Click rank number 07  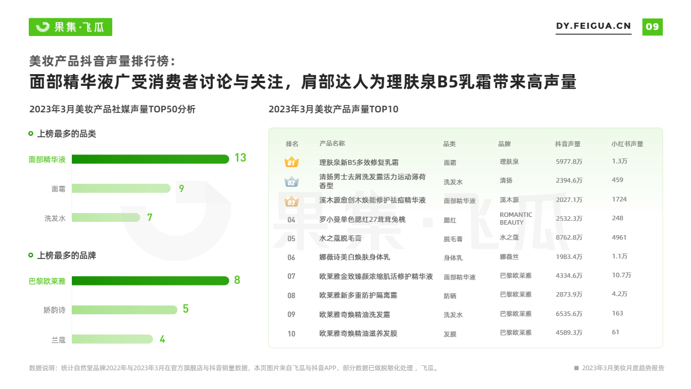pyautogui.click(x=291, y=277)
